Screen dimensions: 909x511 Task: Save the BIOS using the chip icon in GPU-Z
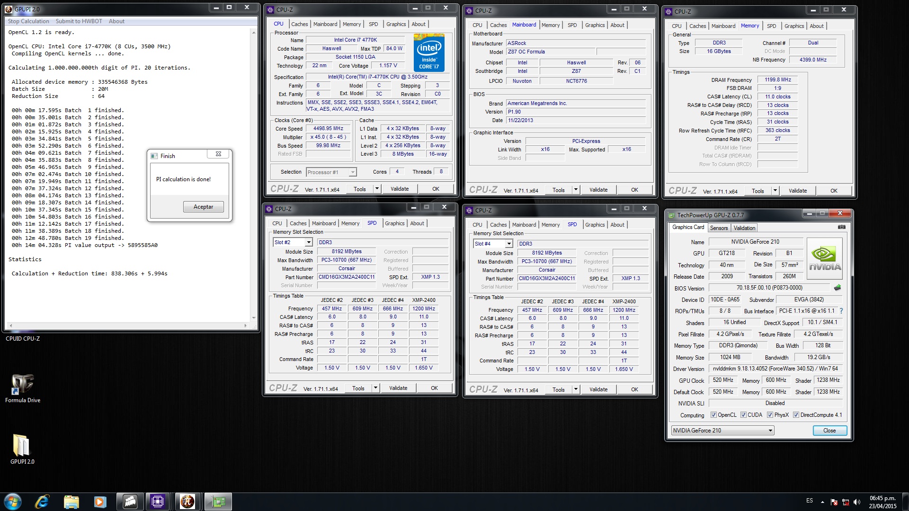838,287
